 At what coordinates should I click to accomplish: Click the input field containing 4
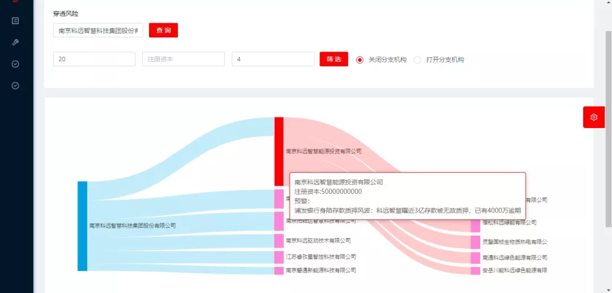coord(273,60)
